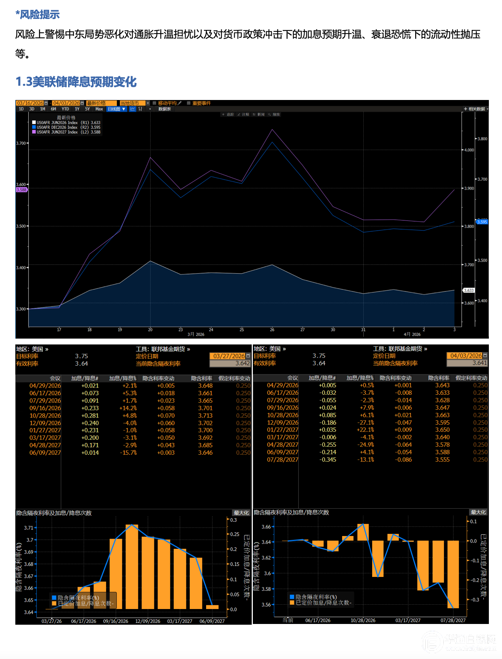Select the line chart style icon
Screen dimensions: 502x659
coord(132,109)
